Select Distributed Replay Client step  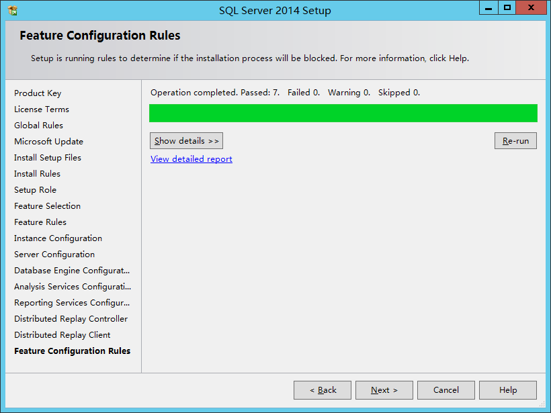62,335
